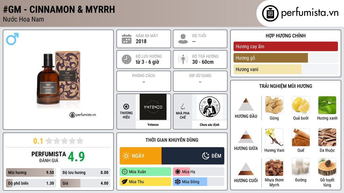The height and width of the screenshot is (193, 344).
Task: Click the moon icon in Đêm bar
Action: 206,156
